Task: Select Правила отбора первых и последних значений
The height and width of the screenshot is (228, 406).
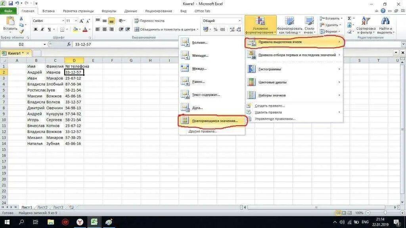Action: [x=295, y=55]
